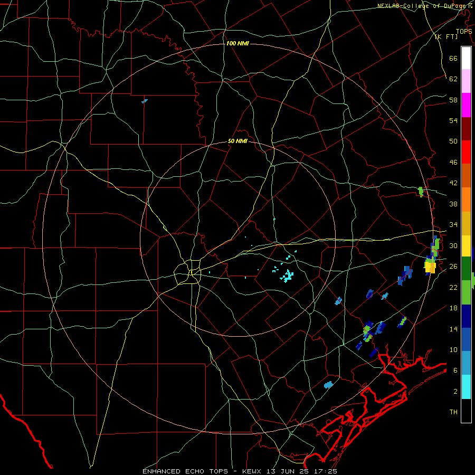Click the 'KEWX' station identifier
This screenshot has width=475, height=475.
coord(253,471)
